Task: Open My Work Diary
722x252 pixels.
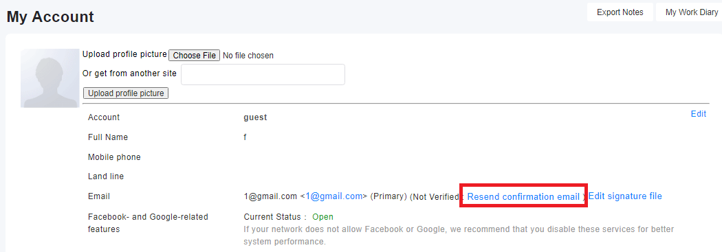Action: (690, 12)
